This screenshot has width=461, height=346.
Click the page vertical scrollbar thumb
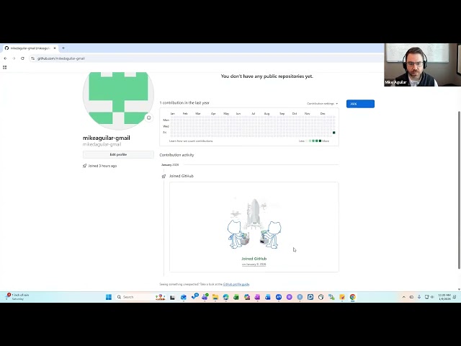coord(459,190)
